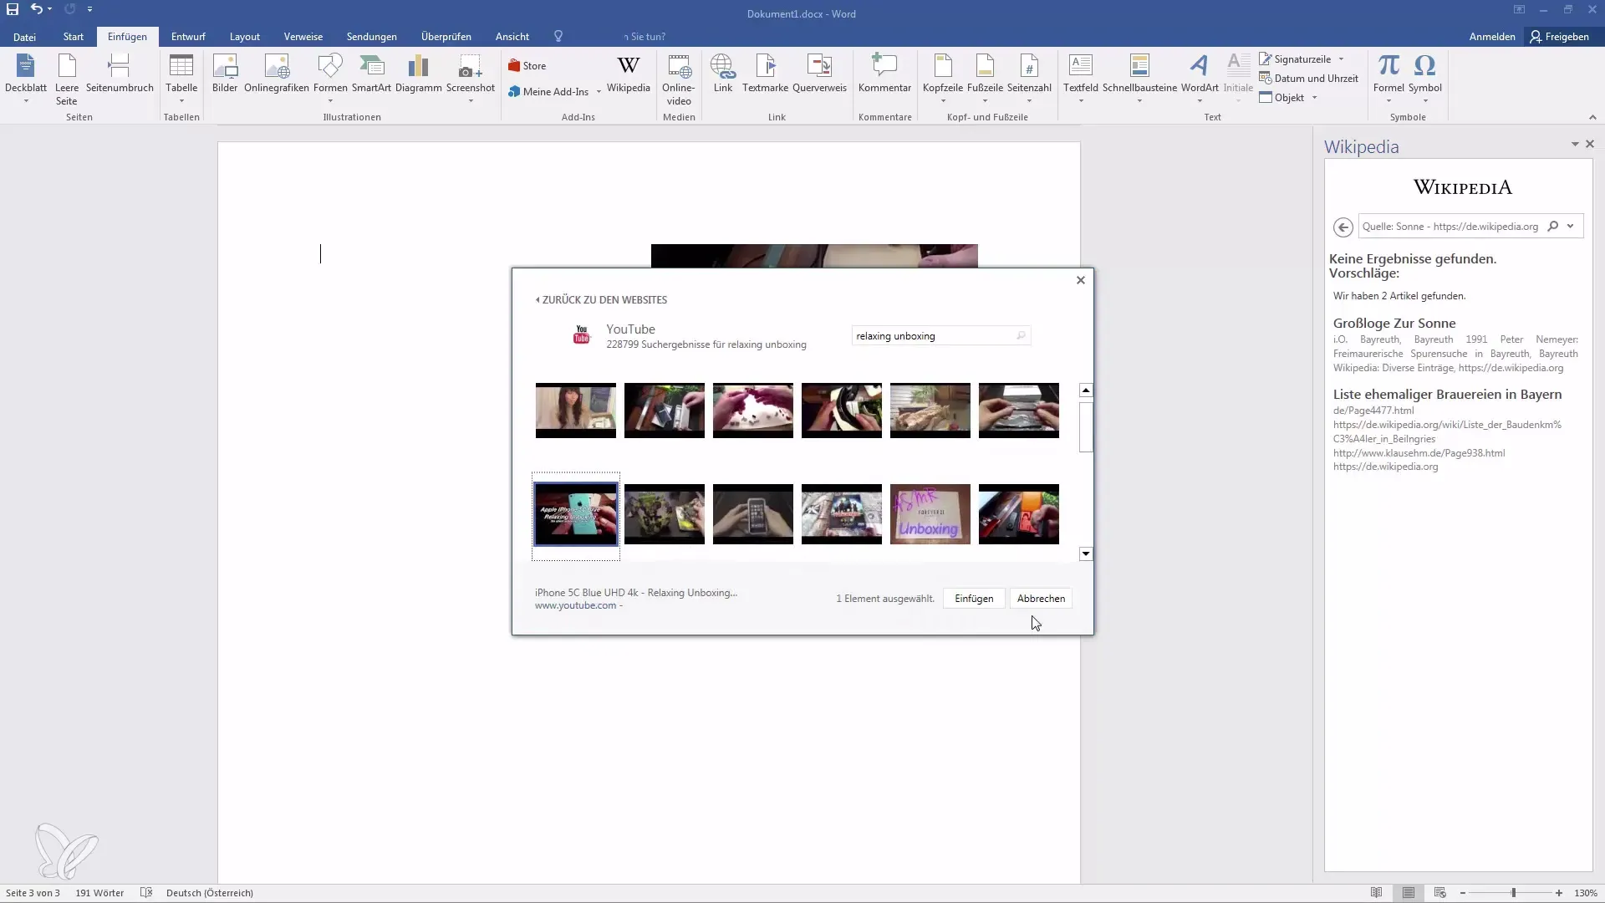The width and height of the screenshot is (1605, 903).
Task: Open the Sendungen tab
Action: point(372,37)
